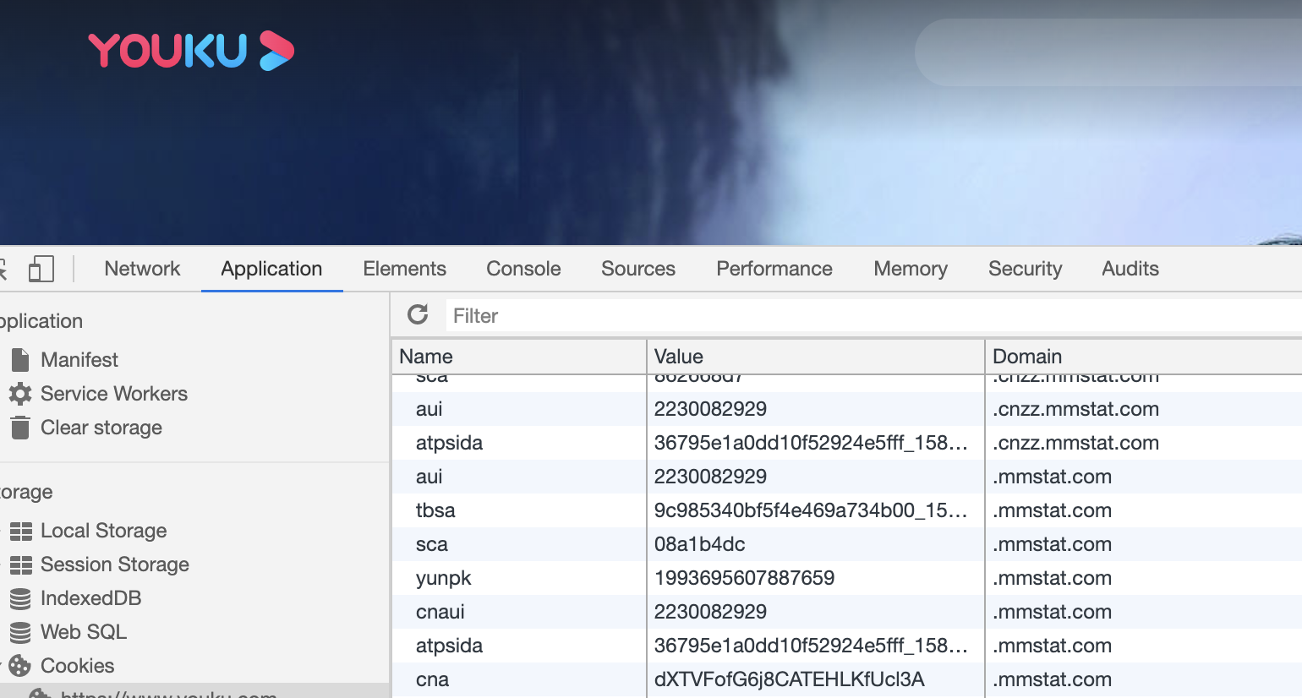Switch to the Security tab

tap(1025, 269)
